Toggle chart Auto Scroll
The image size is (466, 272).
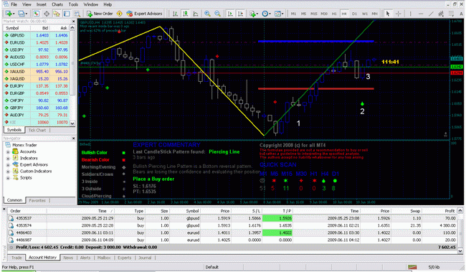pos(230,14)
